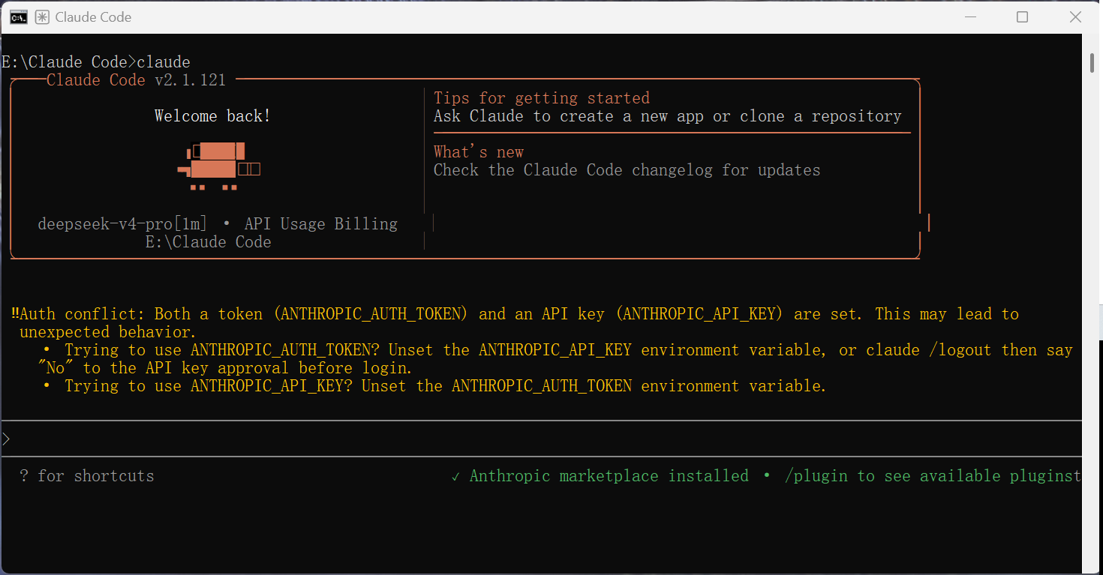This screenshot has width=1103, height=575.
Task: Click the 'deepseek-v4-pro[1m]' model label
Action: click(x=122, y=224)
